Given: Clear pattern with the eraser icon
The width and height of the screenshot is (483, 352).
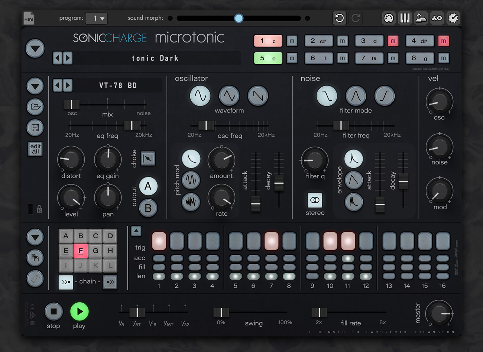Looking at the screenshot, I should point(35,278).
